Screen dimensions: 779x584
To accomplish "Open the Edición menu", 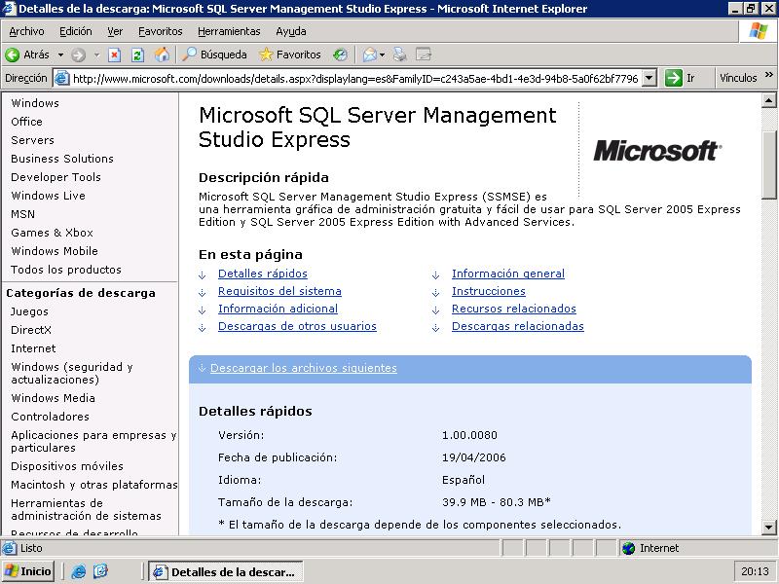I will (76, 31).
